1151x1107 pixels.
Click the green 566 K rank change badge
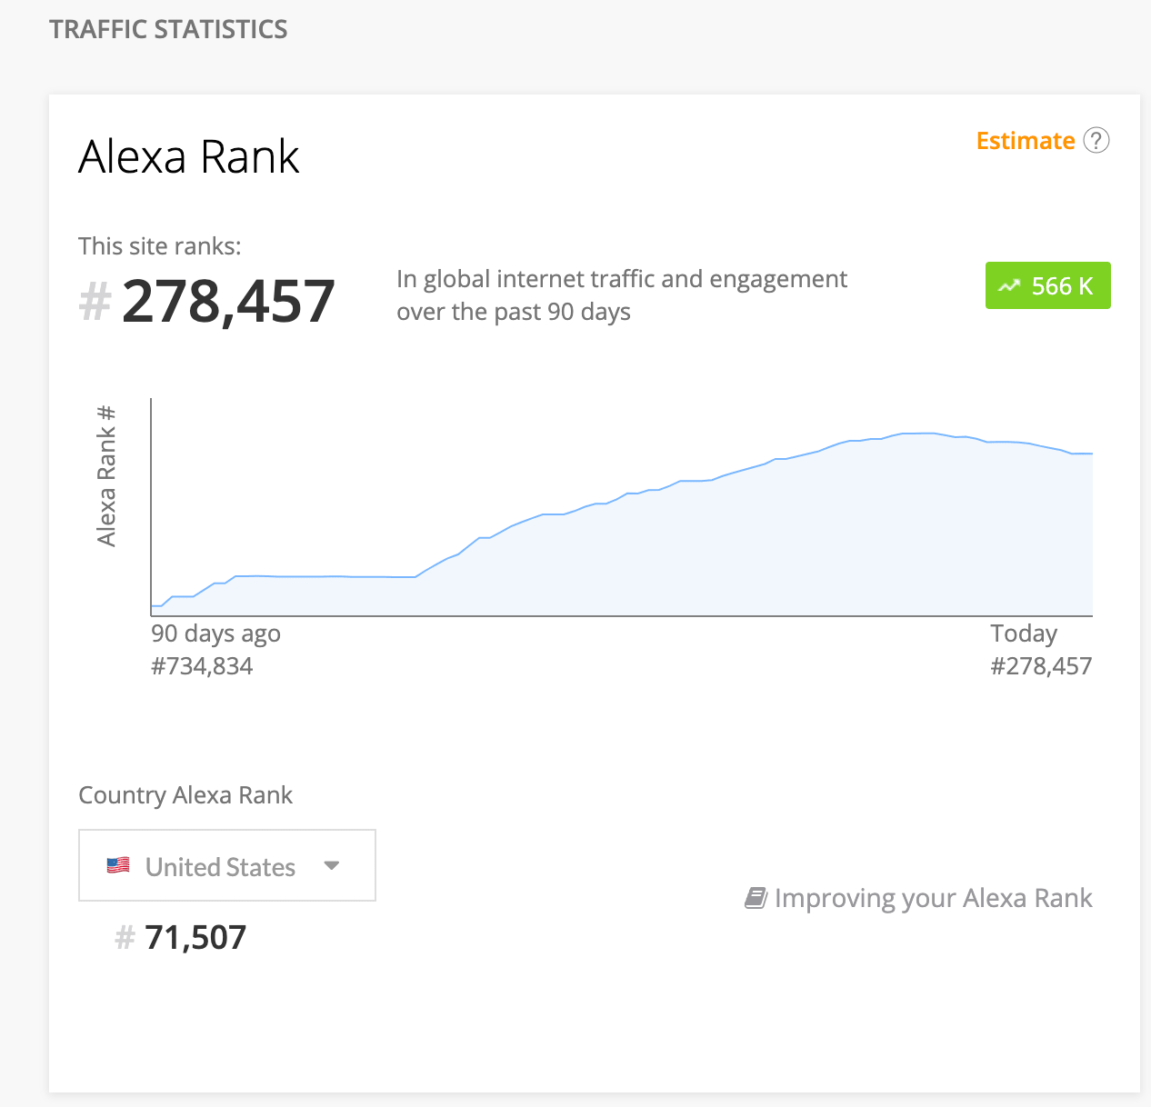click(1048, 285)
